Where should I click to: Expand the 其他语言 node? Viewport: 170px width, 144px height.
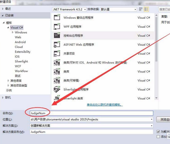[x=8, y=81]
